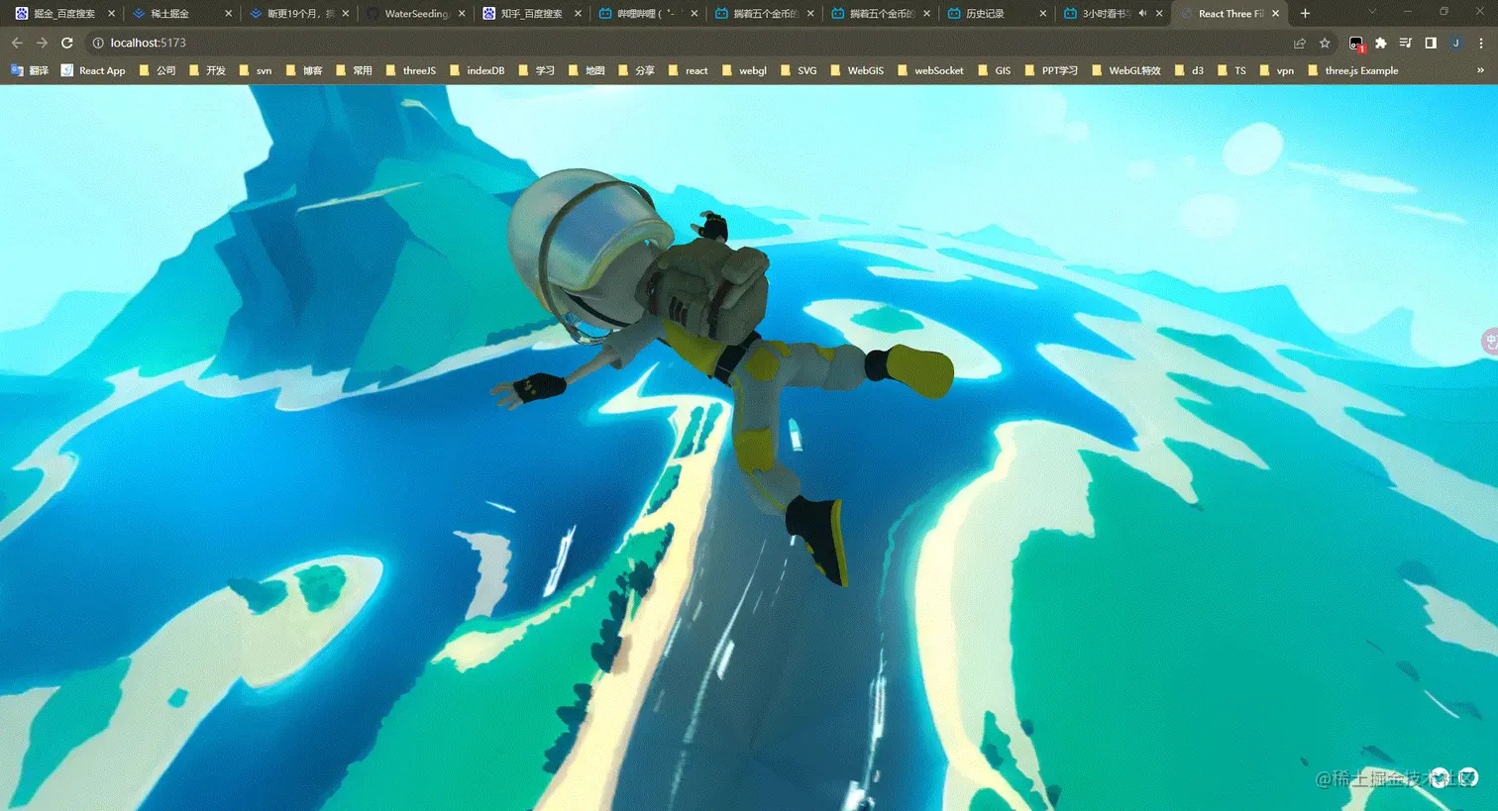Close the WaterSeeding tab
Viewport: 1498px width, 811px height.
(x=462, y=14)
